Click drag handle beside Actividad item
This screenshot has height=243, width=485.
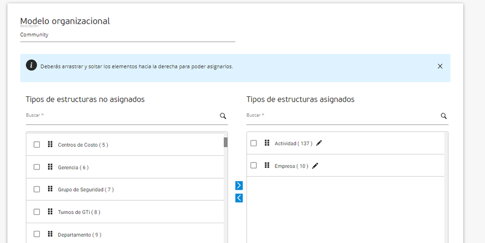tap(267, 143)
